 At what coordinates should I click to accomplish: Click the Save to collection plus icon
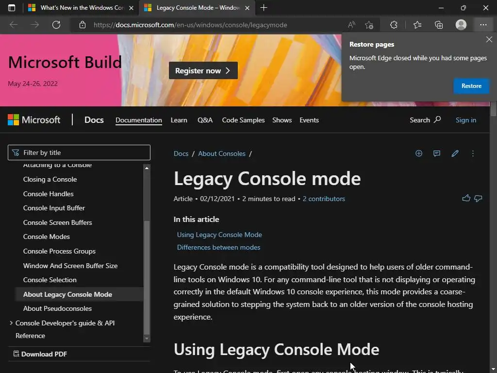419,153
